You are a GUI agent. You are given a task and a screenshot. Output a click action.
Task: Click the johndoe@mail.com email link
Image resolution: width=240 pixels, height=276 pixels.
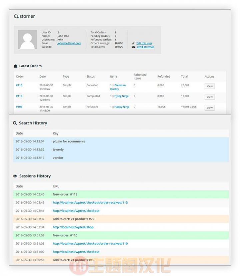69,43
